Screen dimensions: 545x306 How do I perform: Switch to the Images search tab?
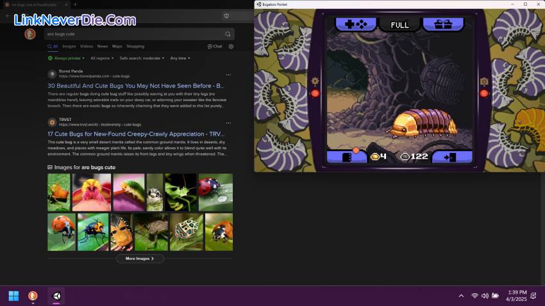click(69, 46)
